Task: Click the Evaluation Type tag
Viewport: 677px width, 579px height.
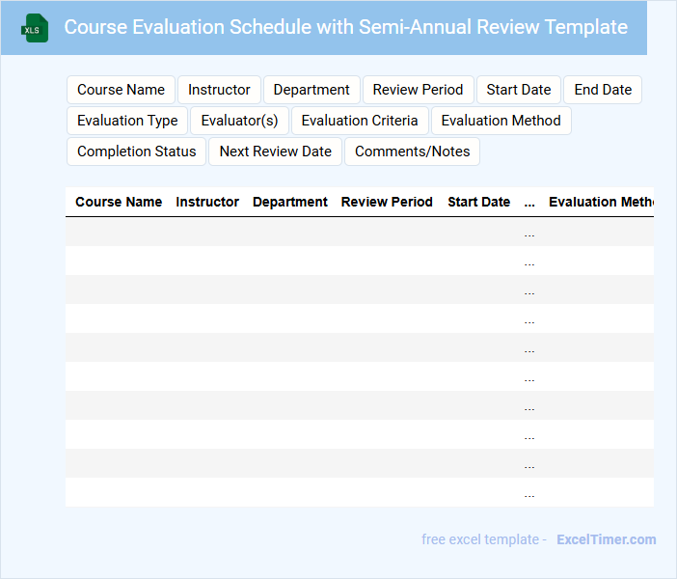Action: click(x=127, y=121)
